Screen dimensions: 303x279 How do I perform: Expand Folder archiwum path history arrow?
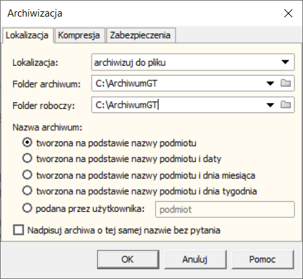(270, 84)
